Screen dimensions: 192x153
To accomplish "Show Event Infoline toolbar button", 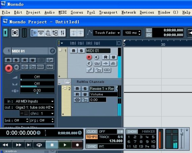I will click(x=41, y=33).
